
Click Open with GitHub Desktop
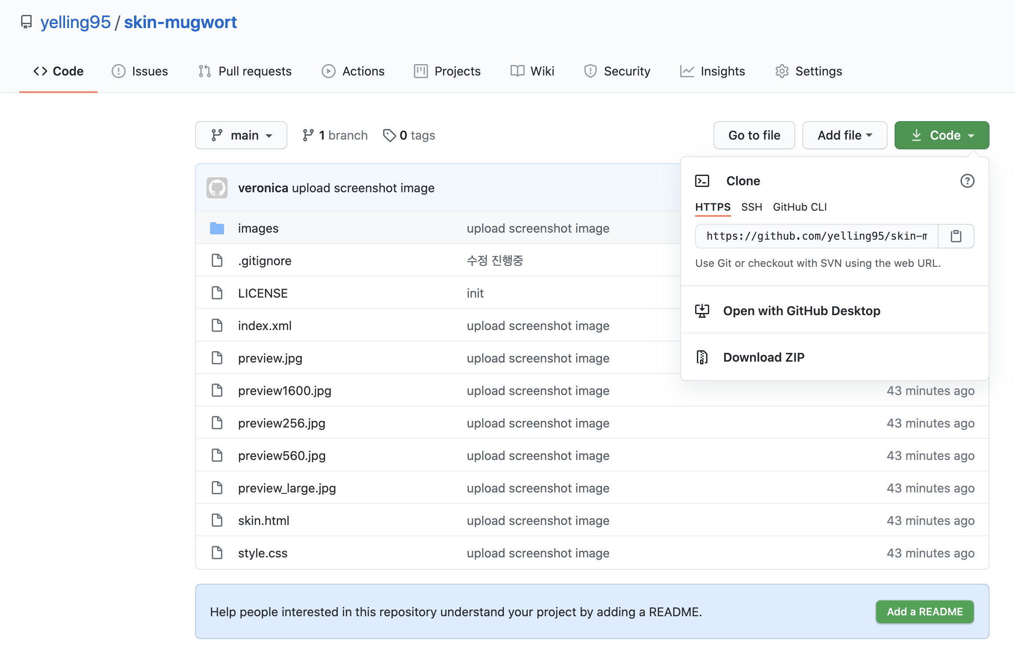[801, 311]
